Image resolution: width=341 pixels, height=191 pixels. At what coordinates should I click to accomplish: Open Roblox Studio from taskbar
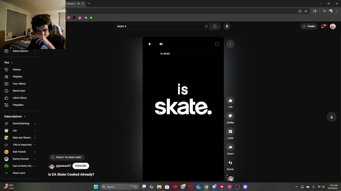(x=245, y=187)
